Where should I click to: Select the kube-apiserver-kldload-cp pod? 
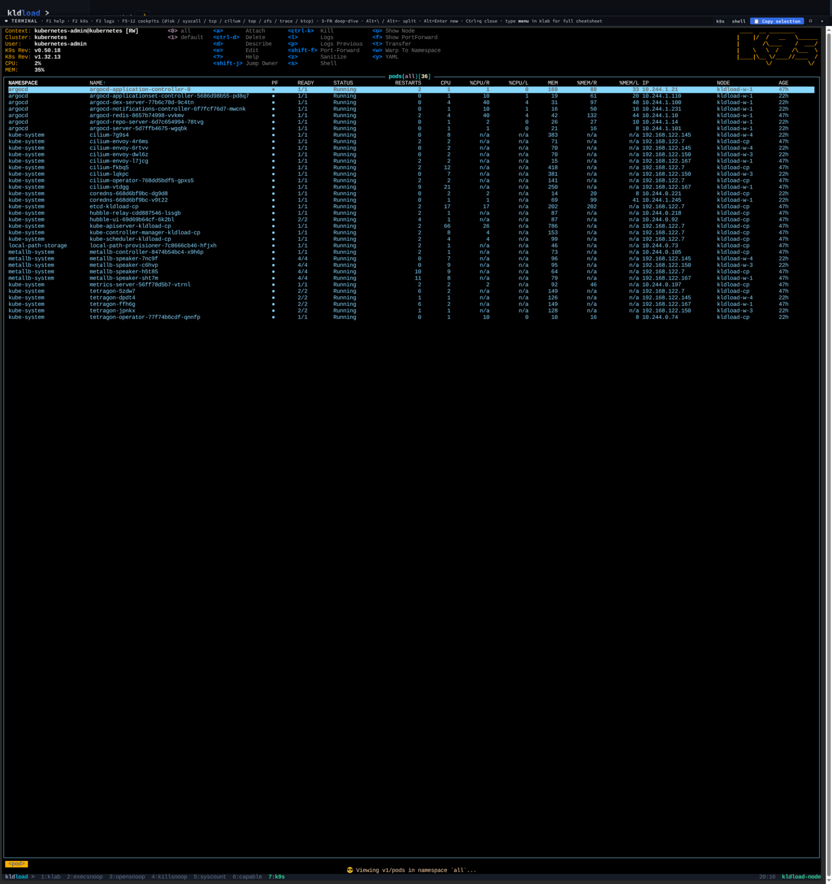411,226
